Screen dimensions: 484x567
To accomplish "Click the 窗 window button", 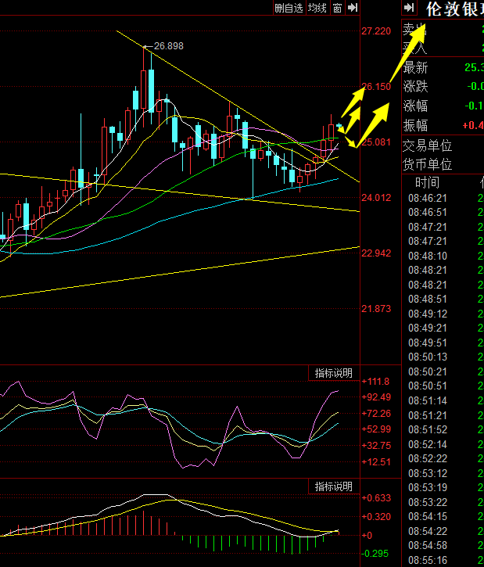I will (x=337, y=8).
